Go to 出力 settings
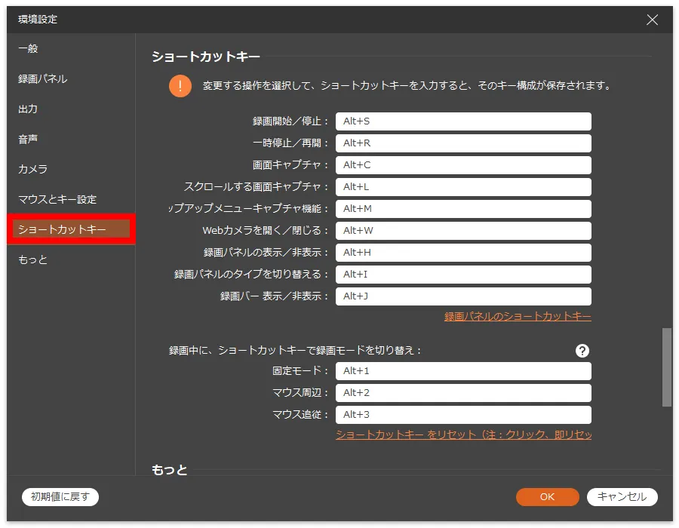This screenshot has width=679, height=528. point(29,109)
